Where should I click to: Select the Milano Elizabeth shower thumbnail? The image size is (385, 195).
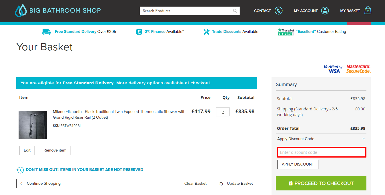coord(33,125)
